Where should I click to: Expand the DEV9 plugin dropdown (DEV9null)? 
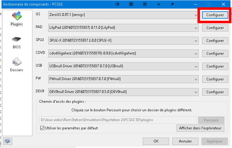(x=123, y=92)
